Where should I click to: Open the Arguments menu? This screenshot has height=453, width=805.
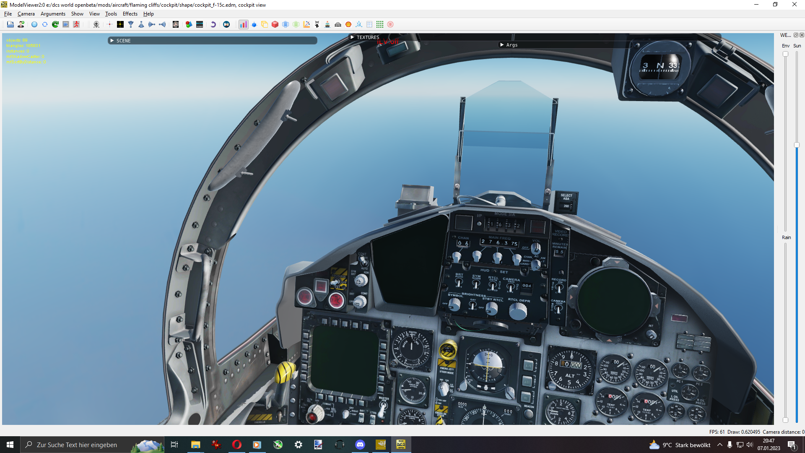tap(53, 14)
